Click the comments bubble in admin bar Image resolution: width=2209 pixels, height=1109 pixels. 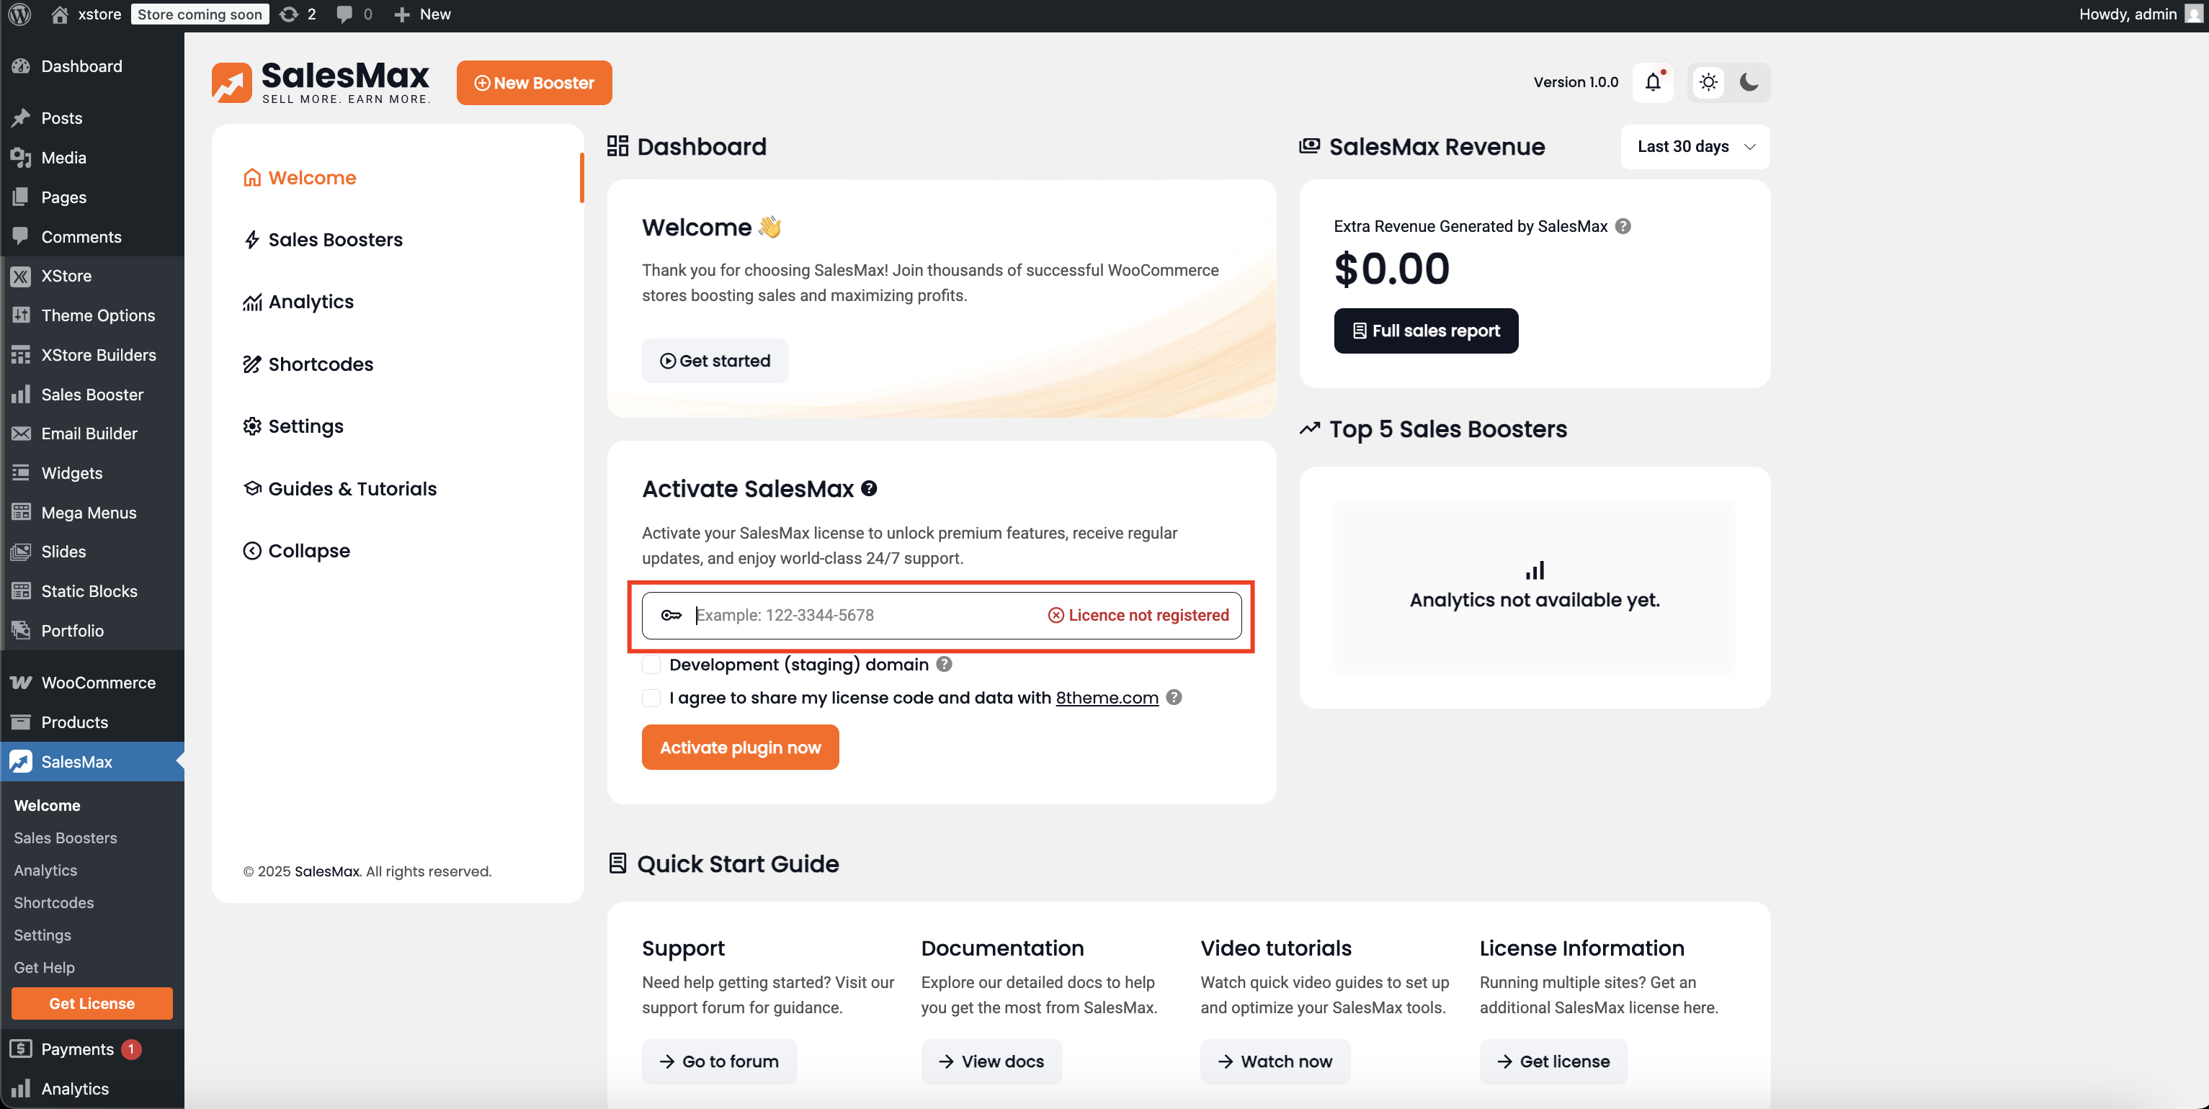344,14
